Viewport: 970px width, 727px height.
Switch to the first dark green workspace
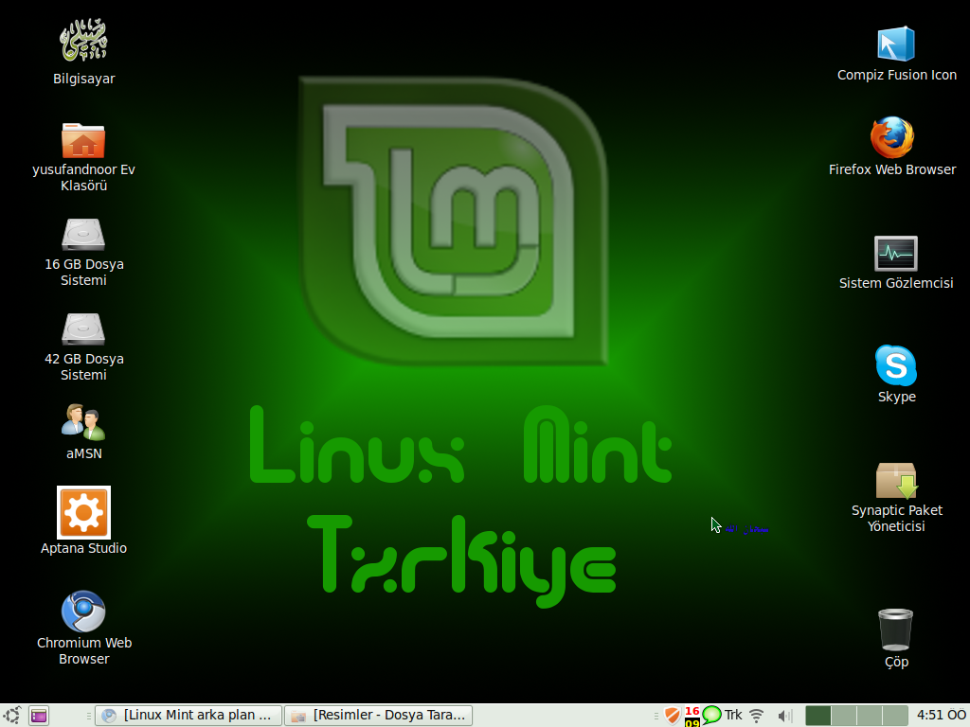(817, 716)
